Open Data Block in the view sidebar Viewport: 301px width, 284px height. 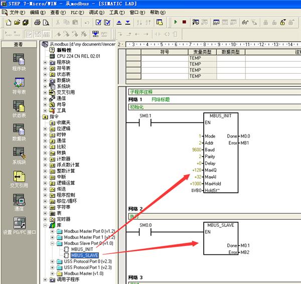(x=19, y=132)
